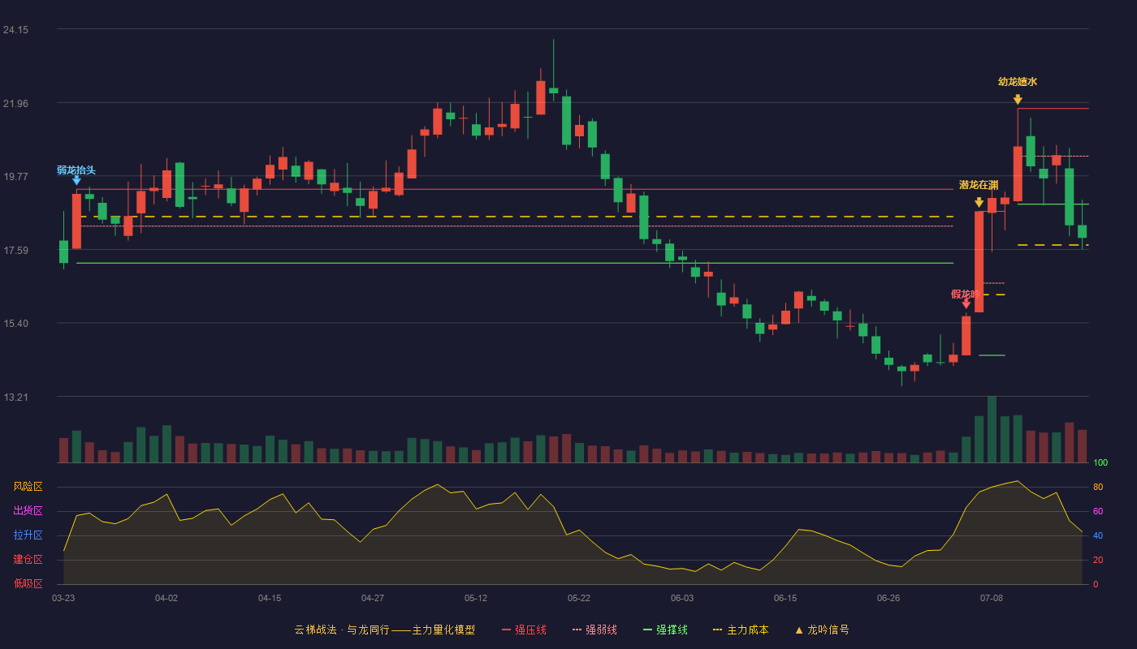Click the 24.15 price axis label
This screenshot has height=649, width=1137.
pyautogui.click(x=15, y=30)
